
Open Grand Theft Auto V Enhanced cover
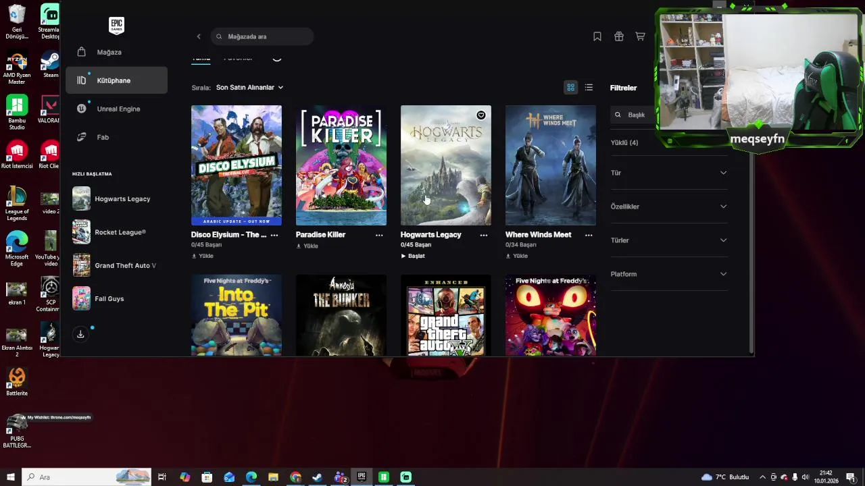pyautogui.click(x=446, y=315)
